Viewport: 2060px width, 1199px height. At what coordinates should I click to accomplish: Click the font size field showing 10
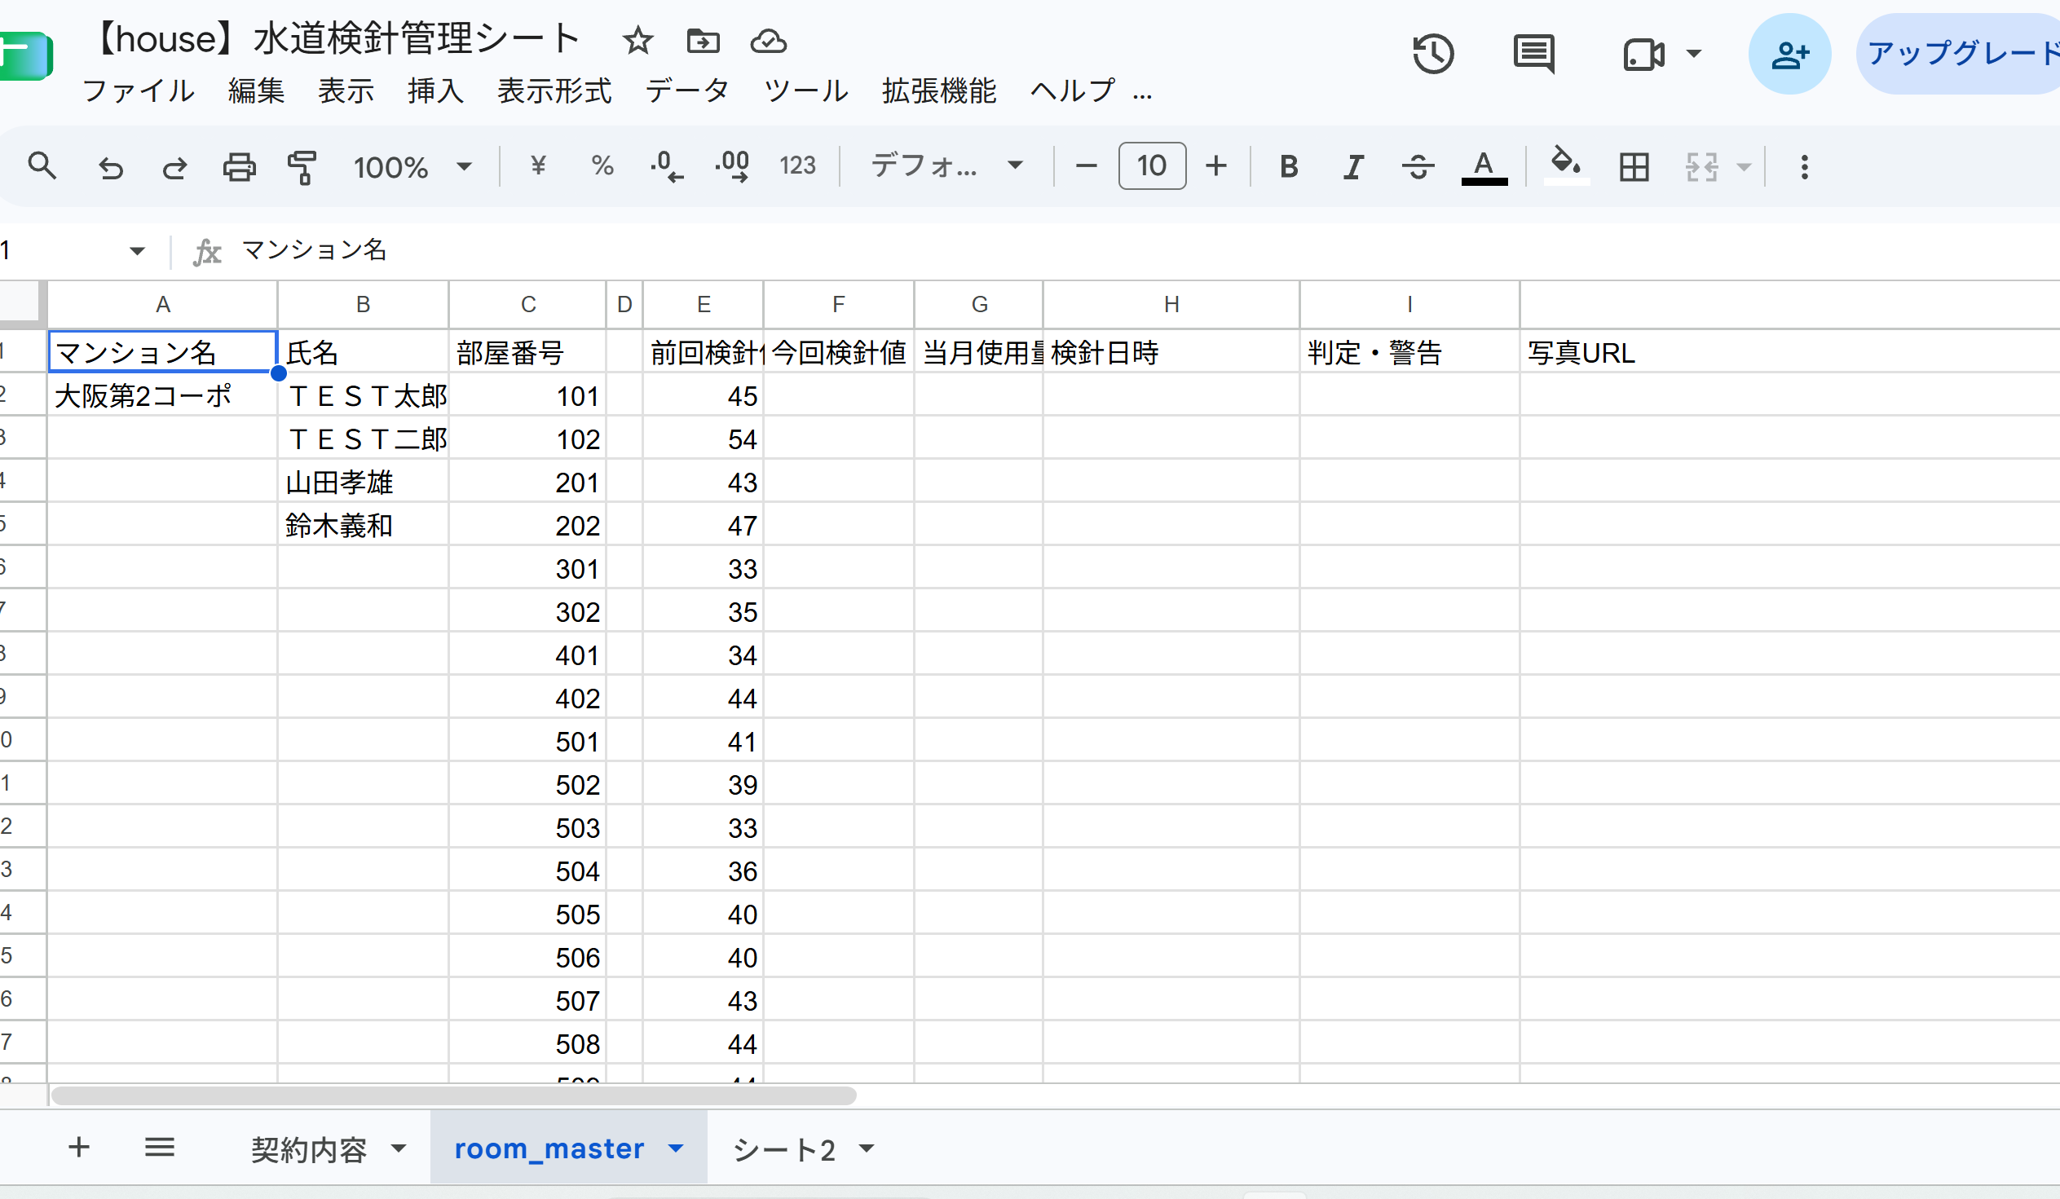[x=1152, y=166]
